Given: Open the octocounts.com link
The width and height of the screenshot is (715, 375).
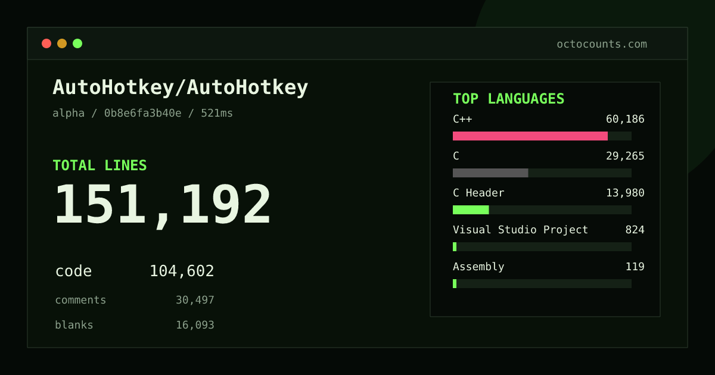Looking at the screenshot, I should coord(602,44).
